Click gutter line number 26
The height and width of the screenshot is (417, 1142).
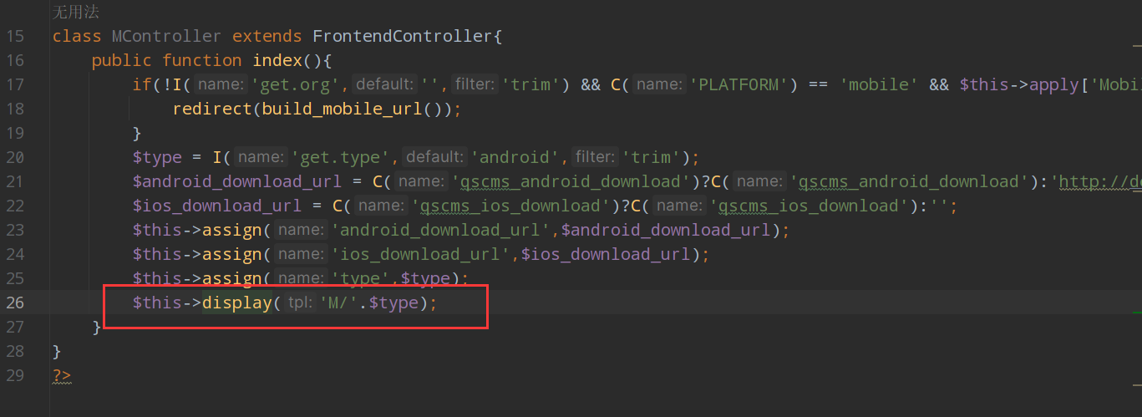coord(14,303)
